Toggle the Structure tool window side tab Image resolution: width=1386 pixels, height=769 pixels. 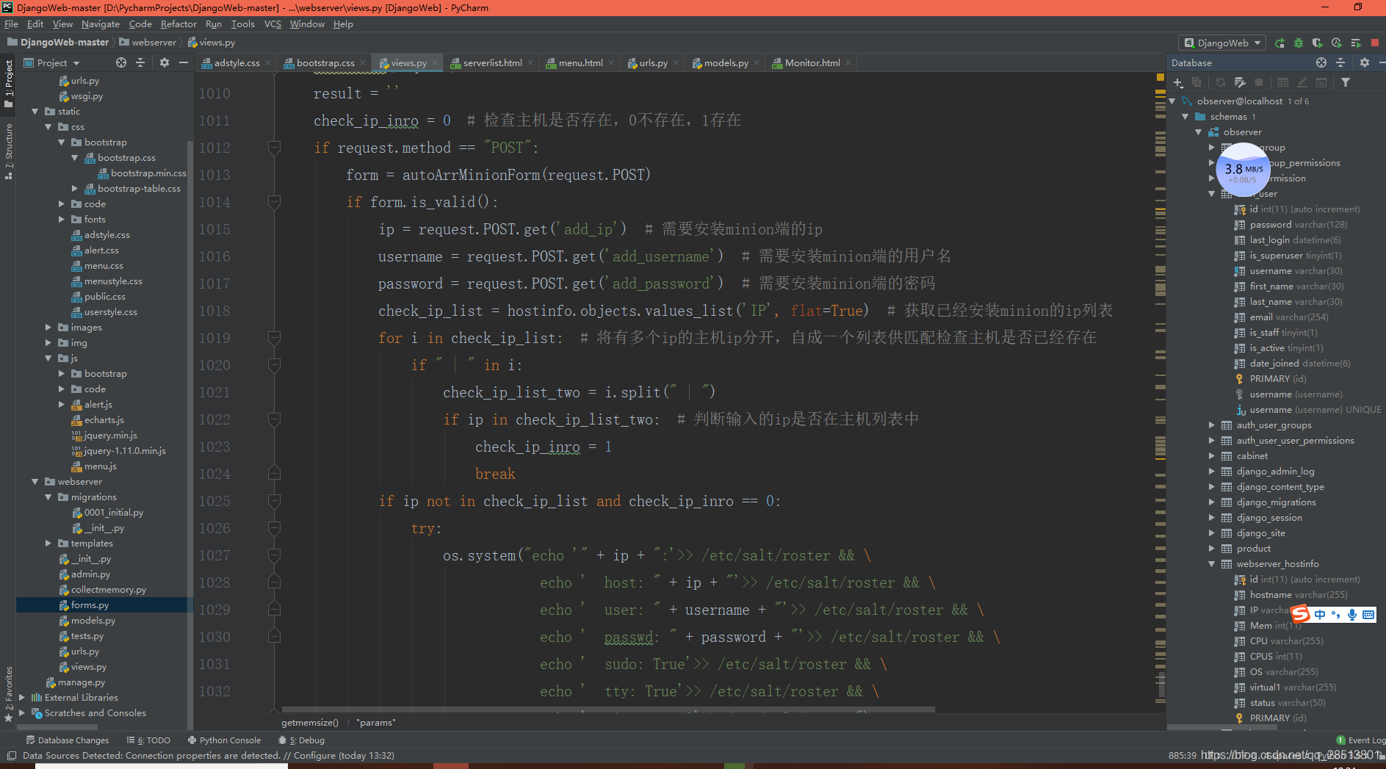(x=9, y=151)
